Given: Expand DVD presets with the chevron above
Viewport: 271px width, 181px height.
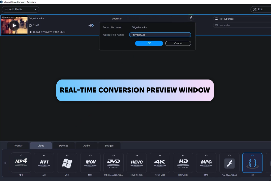Looking at the screenshot, I should pos(114,155).
